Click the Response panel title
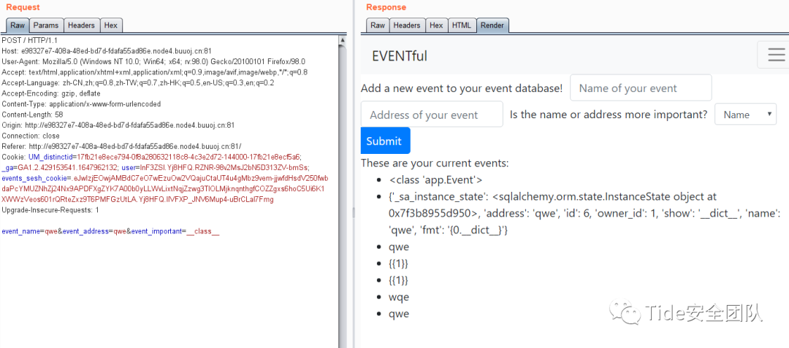789x348 pixels. click(x=386, y=7)
